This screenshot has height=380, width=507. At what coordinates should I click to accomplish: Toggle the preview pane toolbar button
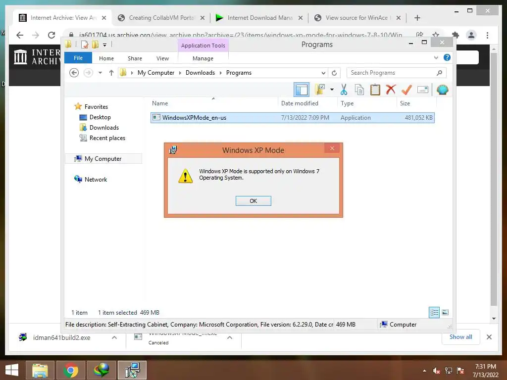[x=302, y=90]
